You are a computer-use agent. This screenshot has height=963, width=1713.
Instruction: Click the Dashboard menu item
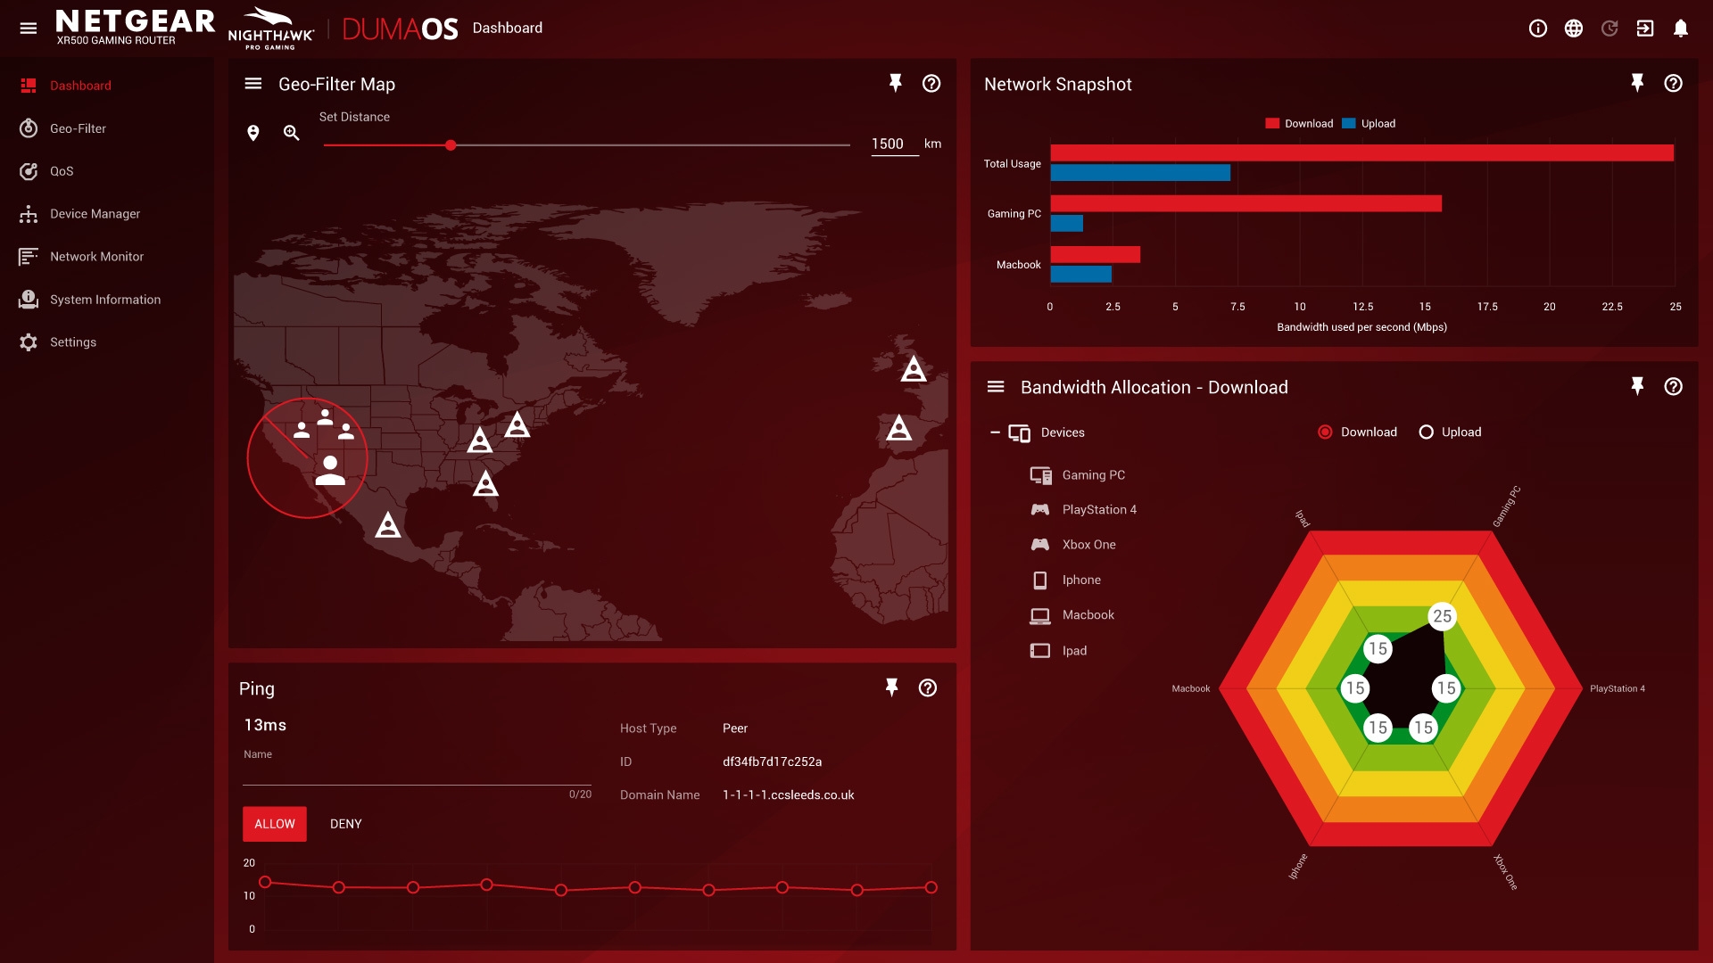tap(80, 85)
